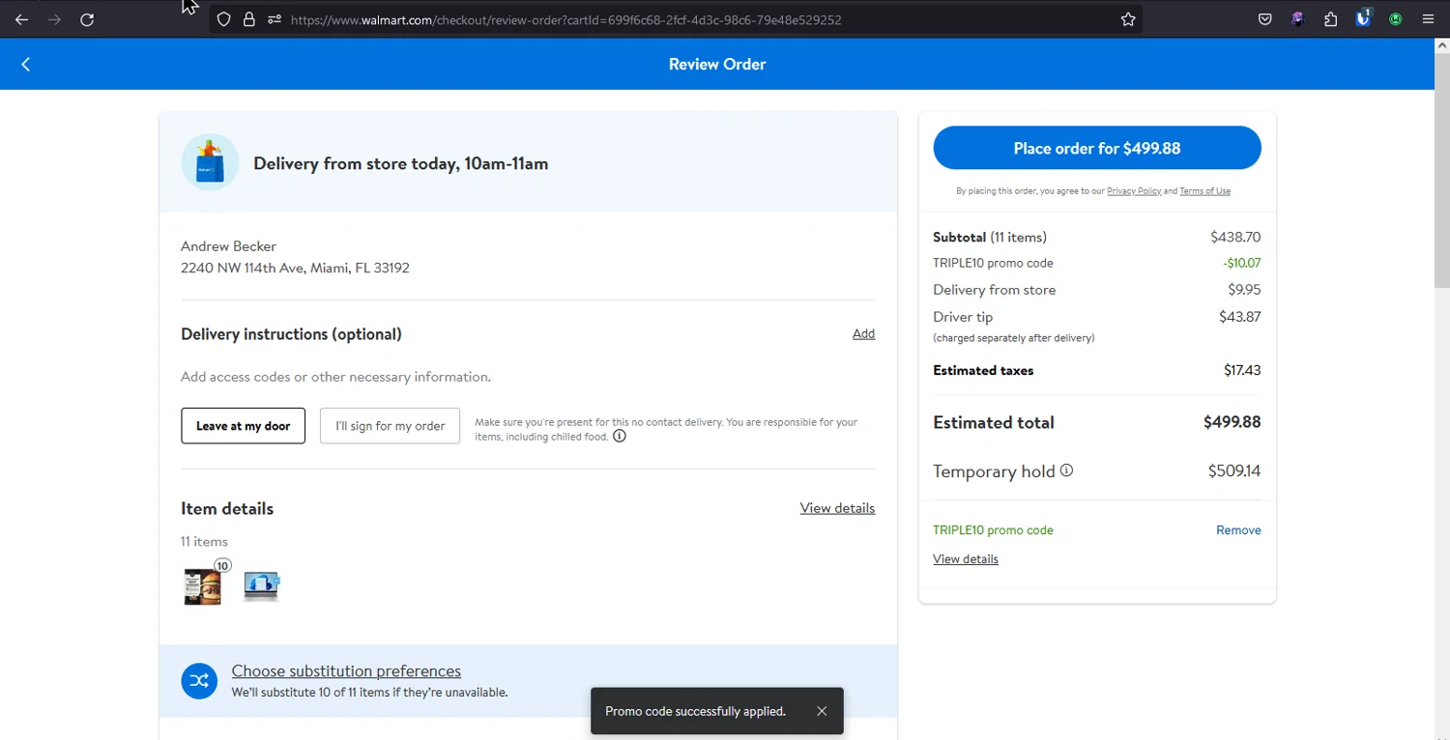Click the Delivery from store $9.95 amount
Viewport: 1450px width, 740px height.
(1244, 289)
